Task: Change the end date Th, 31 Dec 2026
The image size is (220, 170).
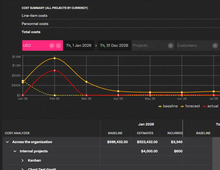Action: pos(114,46)
